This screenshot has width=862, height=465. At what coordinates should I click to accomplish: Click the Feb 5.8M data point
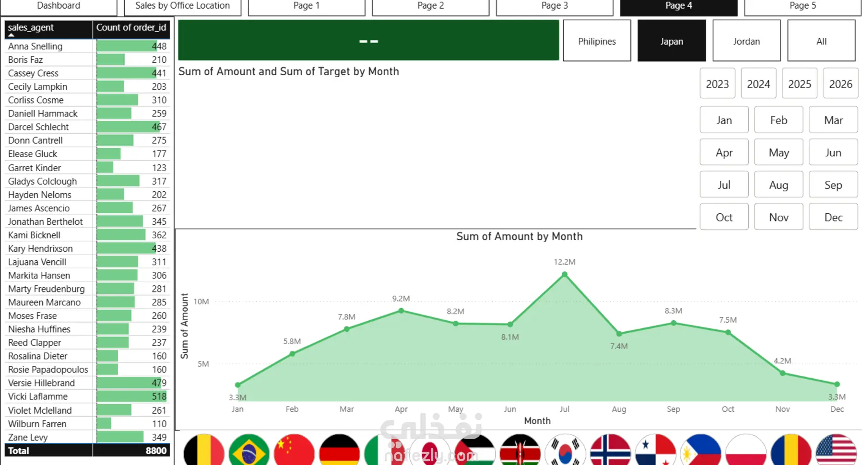[x=292, y=354]
